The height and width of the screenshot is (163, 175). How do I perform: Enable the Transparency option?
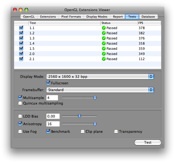point(116,131)
